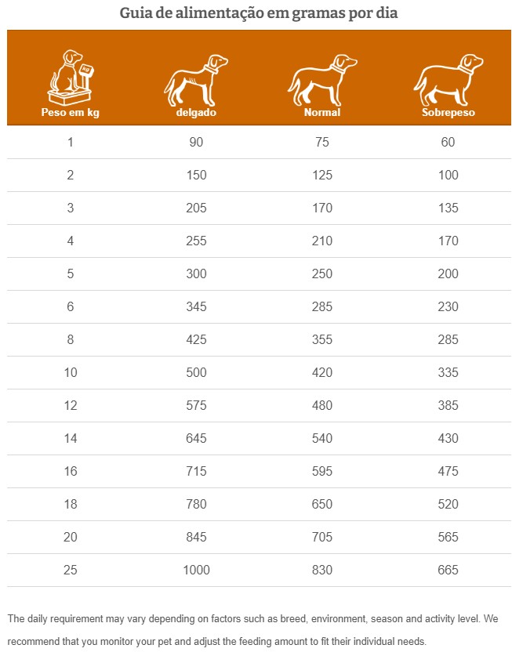This screenshot has width=512, height=652.
Task: Click the sobrepeso value 200
Action: pos(448,273)
